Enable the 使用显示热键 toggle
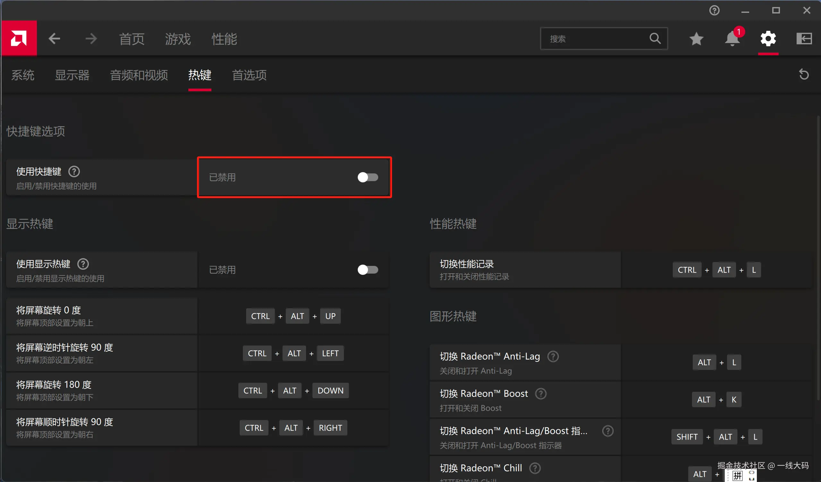Image resolution: width=821 pixels, height=482 pixels. (x=367, y=270)
